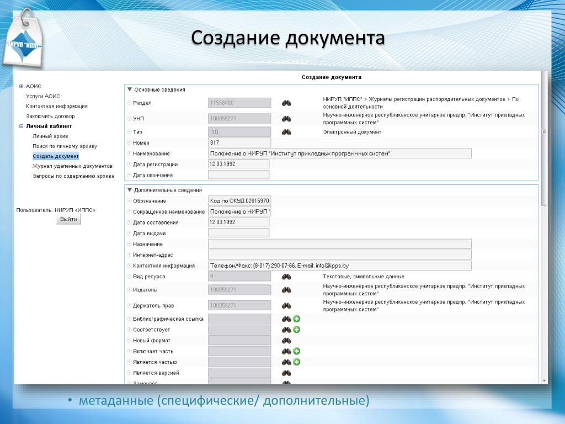Screen dimensions: 565x424
Task: Click the Дата регистрации field
Action: click(x=238, y=163)
